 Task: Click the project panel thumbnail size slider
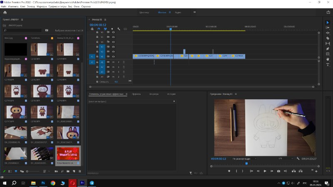click(x=32, y=171)
